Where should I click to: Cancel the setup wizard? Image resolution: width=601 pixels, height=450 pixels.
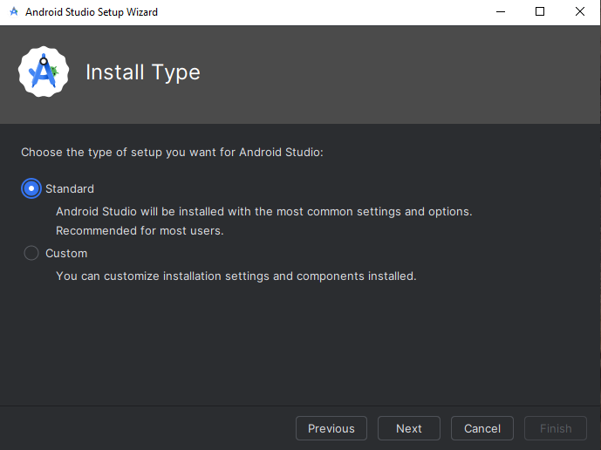point(482,428)
